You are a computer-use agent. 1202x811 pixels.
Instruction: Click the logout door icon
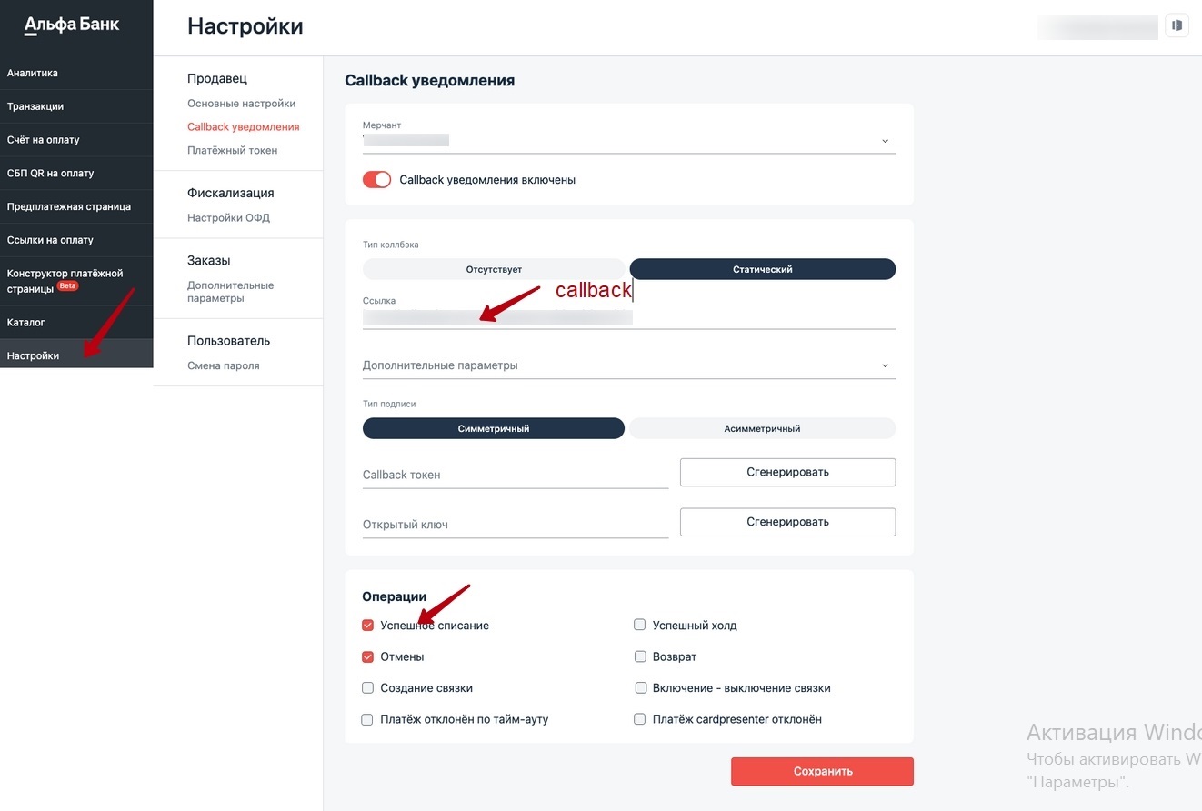point(1177,25)
